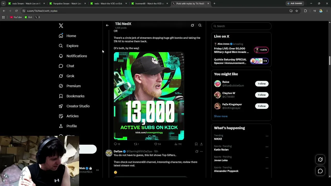Open a new browser tab
Image resolution: width=331 pixels, height=186 pixels.
pyautogui.click(x=214, y=4)
